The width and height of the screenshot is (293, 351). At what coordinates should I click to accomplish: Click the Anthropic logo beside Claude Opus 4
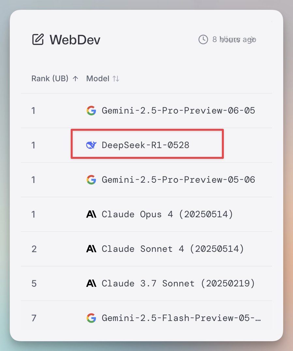(91, 214)
